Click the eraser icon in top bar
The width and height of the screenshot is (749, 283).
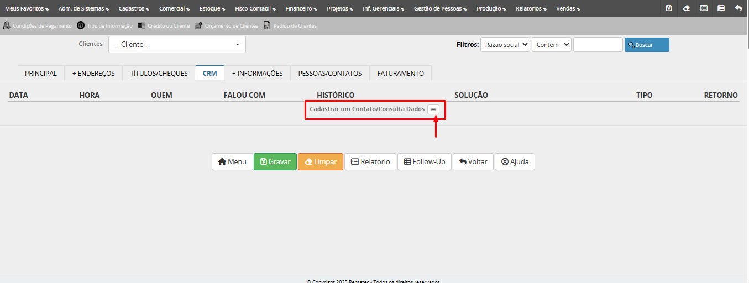click(x=686, y=8)
